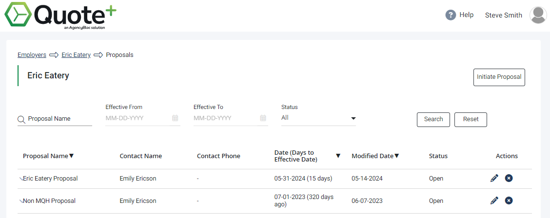This screenshot has height=218, width=550.
Task: Go to Employers breadcrumb link
Action: [x=32, y=55]
